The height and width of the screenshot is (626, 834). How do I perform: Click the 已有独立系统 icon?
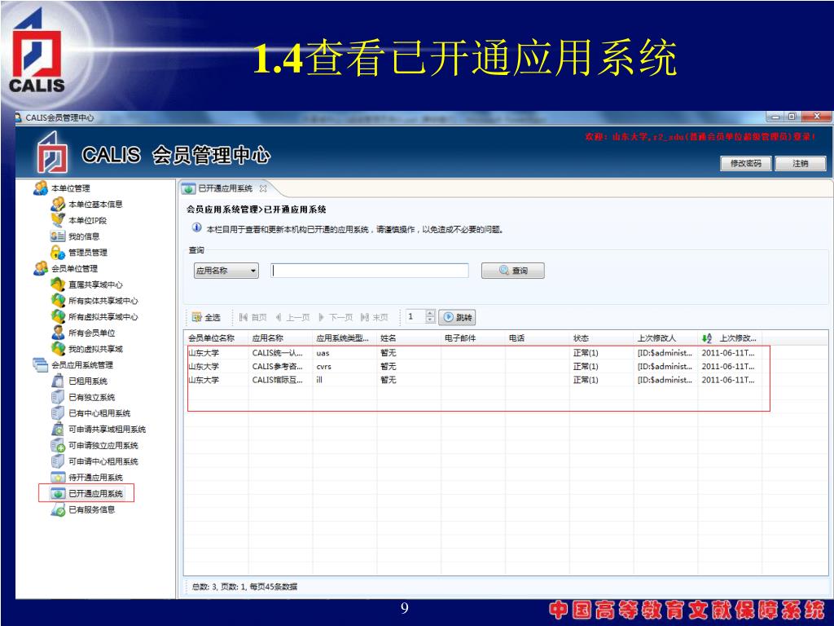pos(58,397)
